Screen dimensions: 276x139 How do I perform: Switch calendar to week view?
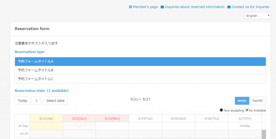tap(242, 101)
